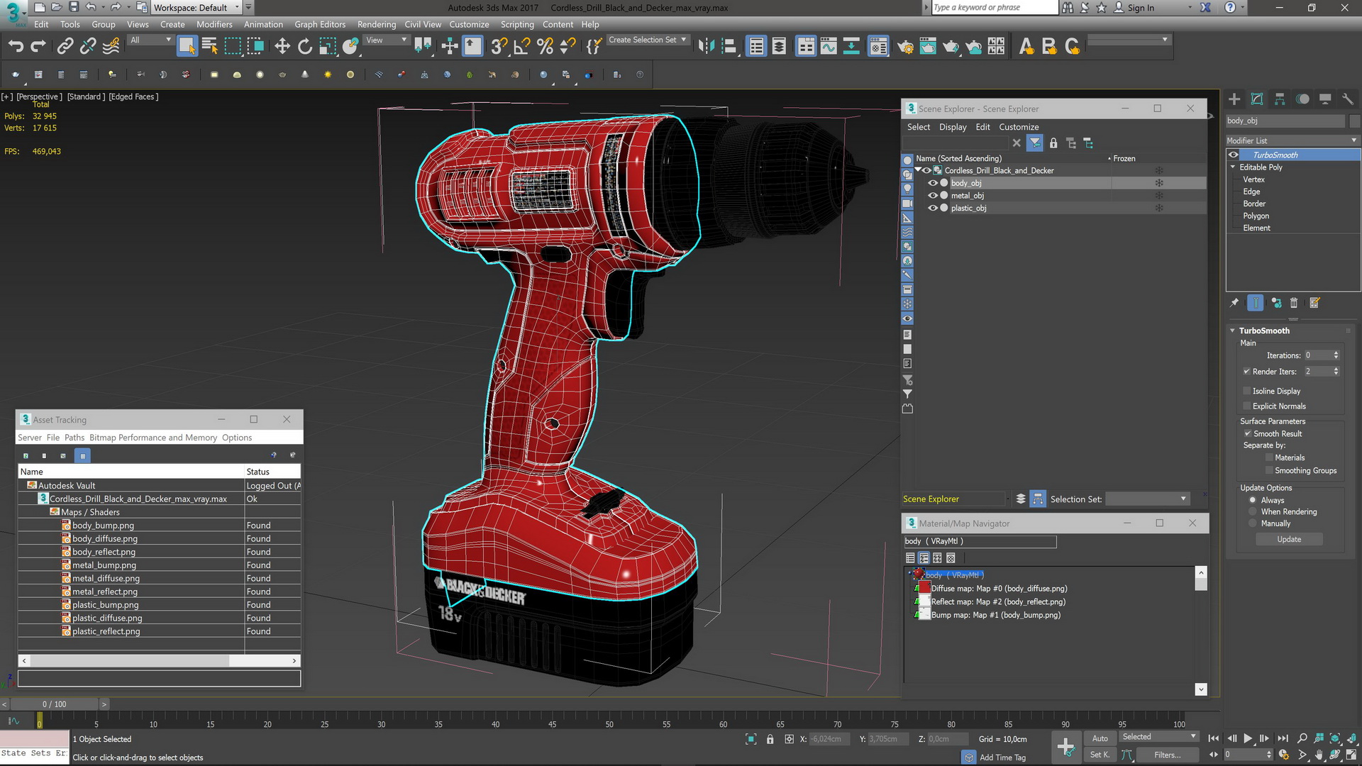Open Selection Set dropdown in Scene Explorer

[1147, 499]
